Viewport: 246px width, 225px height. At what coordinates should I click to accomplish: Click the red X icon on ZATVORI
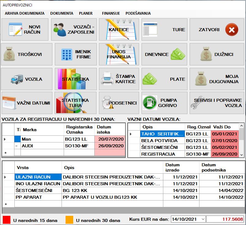pos(232,30)
